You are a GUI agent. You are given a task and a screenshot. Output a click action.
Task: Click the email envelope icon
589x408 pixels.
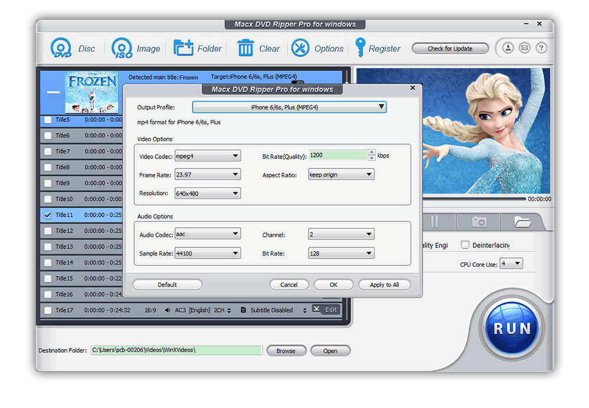click(x=525, y=48)
